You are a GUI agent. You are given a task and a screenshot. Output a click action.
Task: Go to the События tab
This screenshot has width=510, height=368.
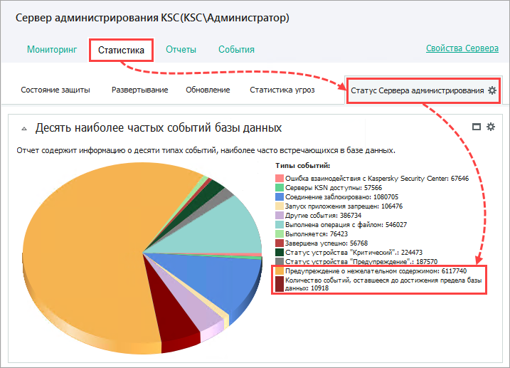pyautogui.click(x=236, y=49)
